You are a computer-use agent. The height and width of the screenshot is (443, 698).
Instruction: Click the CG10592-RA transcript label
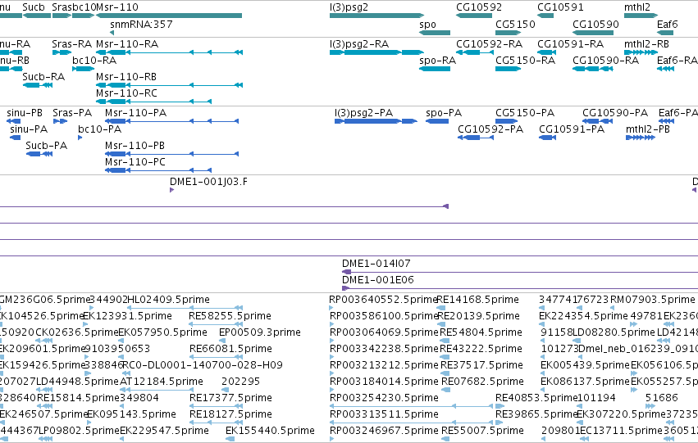click(x=489, y=44)
